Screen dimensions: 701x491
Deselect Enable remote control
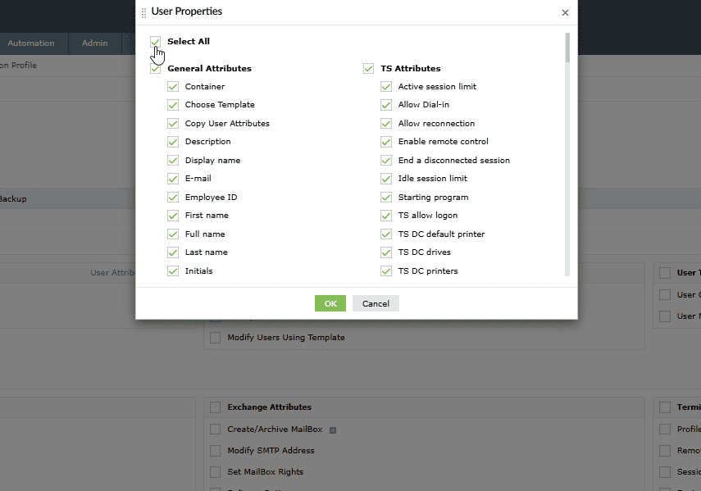coord(386,142)
